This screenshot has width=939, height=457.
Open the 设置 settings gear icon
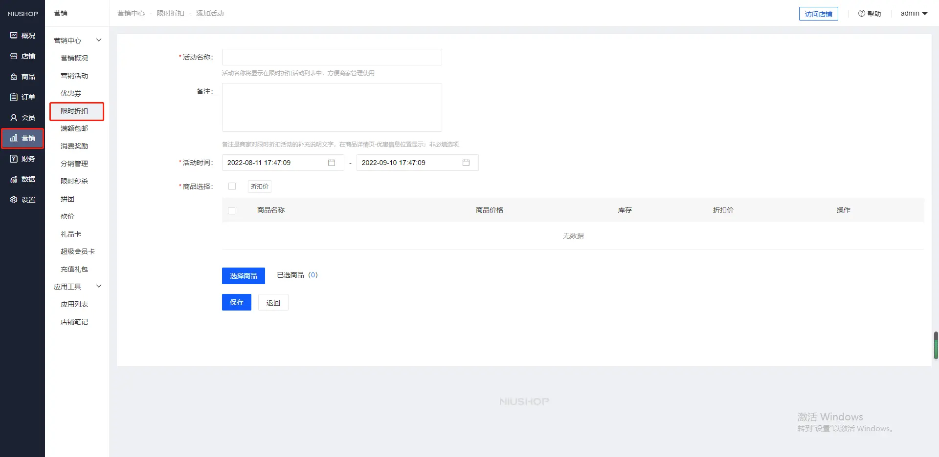(x=14, y=200)
